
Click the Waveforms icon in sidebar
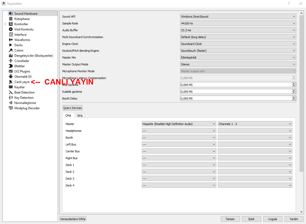tap(11, 40)
